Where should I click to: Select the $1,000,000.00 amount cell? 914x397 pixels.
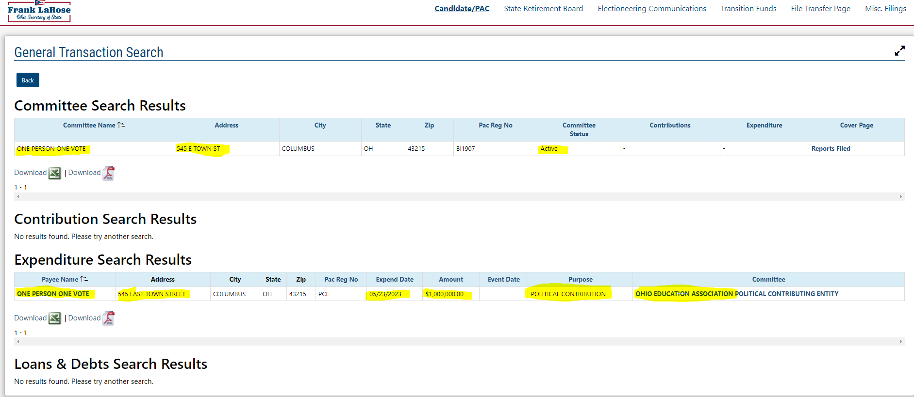coord(451,294)
